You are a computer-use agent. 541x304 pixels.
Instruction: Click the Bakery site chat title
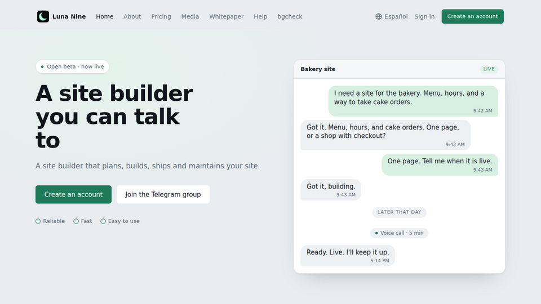point(318,69)
